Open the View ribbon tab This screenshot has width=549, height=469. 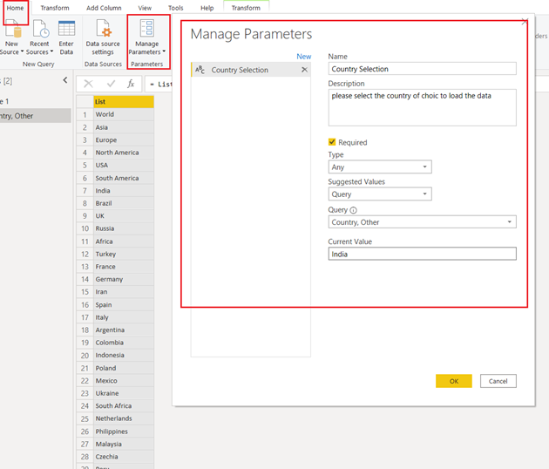[145, 8]
